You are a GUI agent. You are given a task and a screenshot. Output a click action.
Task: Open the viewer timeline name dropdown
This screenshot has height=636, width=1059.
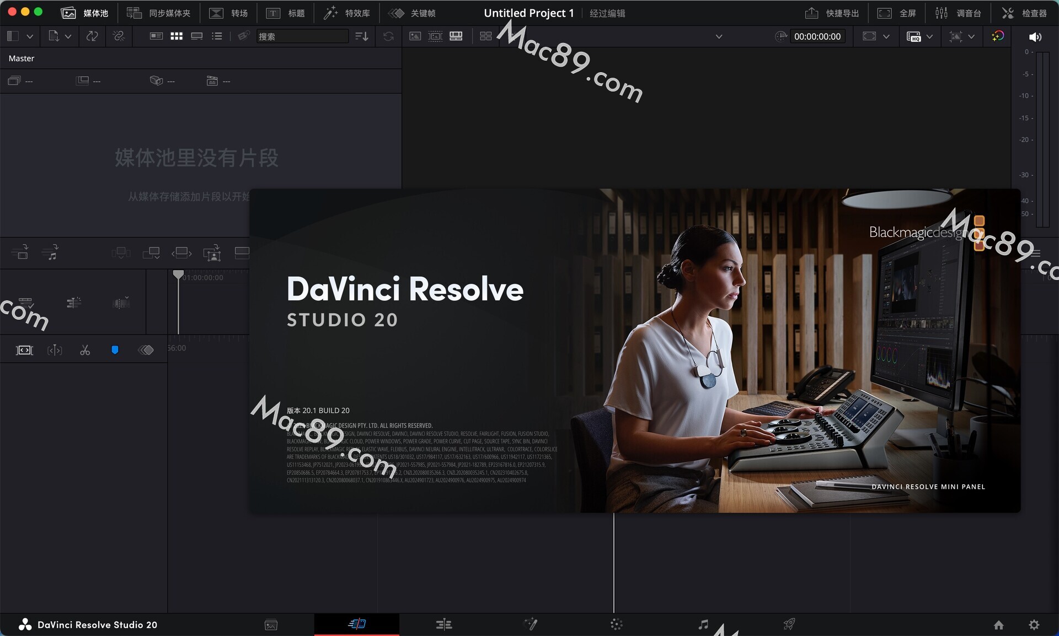[719, 36]
